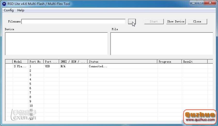This screenshot has height=126, width=218.
Task: Click the Close button beside Show Device
Action: (x=197, y=21)
